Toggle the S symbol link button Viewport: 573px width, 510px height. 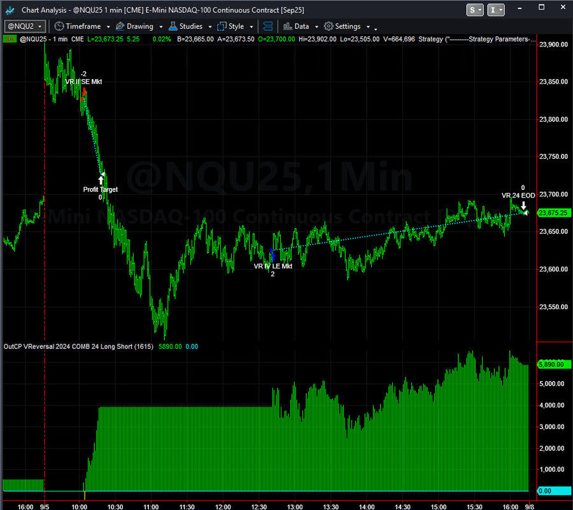pyautogui.click(x=475, y=10)
